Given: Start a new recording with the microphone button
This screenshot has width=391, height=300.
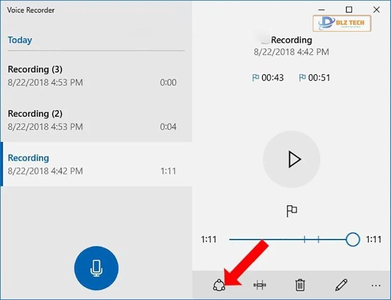Looking at the screenshot, I should pos(96,268).
